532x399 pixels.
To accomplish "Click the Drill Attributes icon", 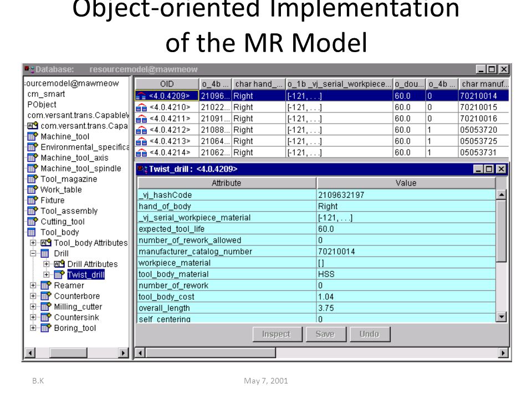I will [59, 264].
